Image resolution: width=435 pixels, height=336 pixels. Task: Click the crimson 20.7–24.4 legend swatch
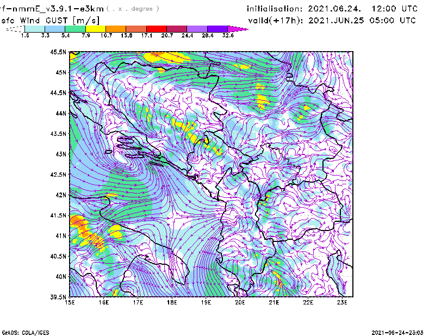click(177, 29)
